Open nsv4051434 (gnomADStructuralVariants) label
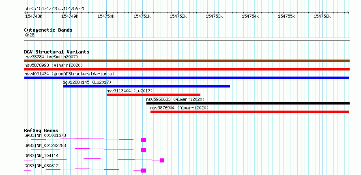 click(x=69, y=74)
